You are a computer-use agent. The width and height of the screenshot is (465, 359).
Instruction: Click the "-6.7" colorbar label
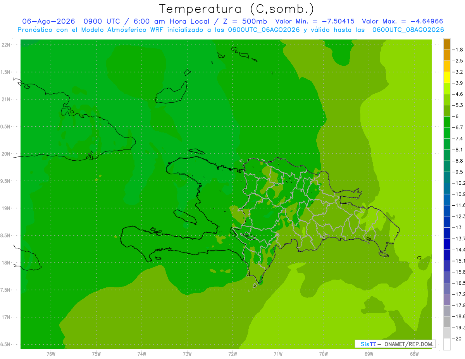(x=458, y=127)
